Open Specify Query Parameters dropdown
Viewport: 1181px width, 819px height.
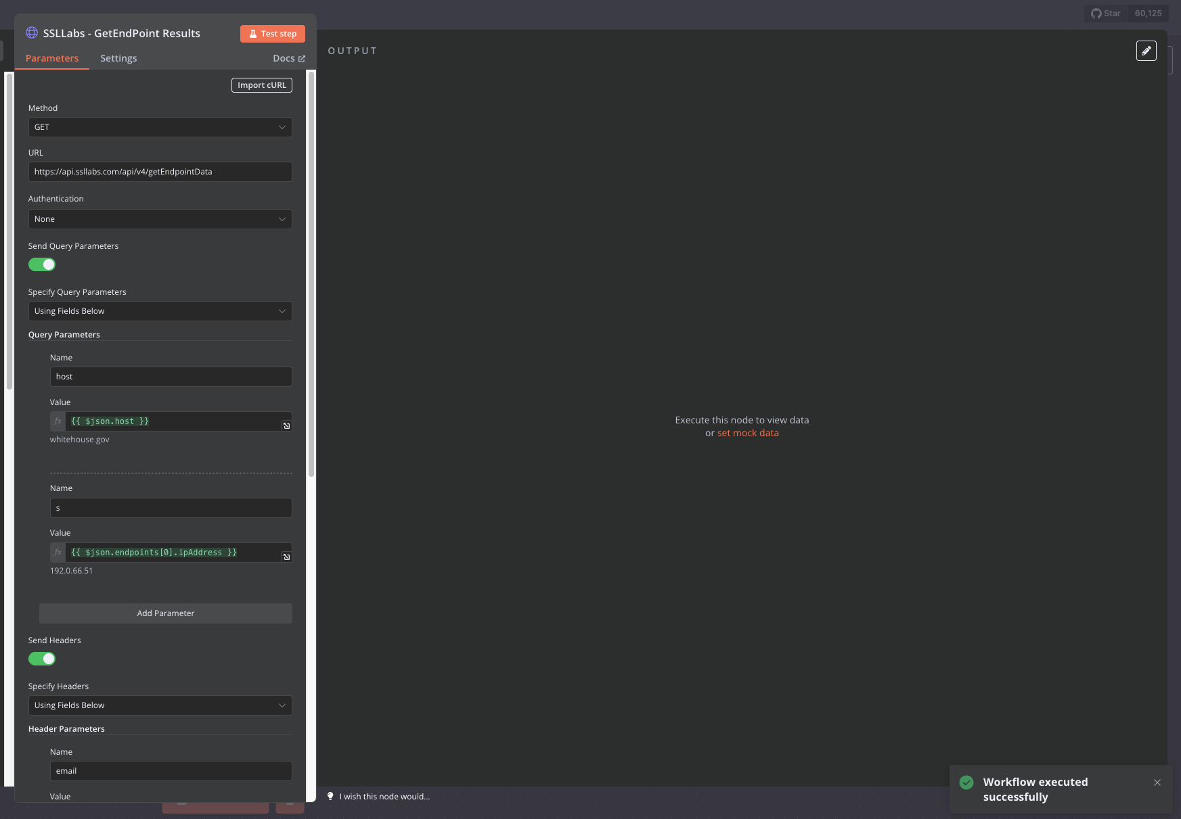(x=160, y=311)
